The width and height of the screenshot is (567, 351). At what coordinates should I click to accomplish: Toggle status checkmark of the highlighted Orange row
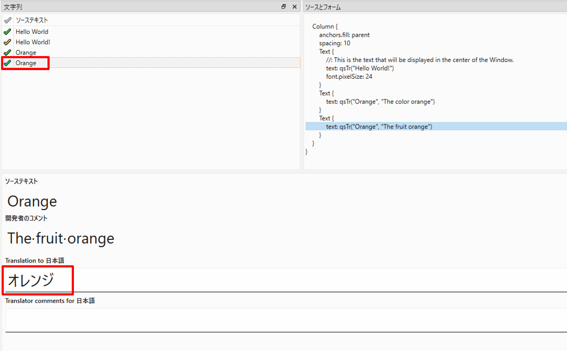point(7,63)
